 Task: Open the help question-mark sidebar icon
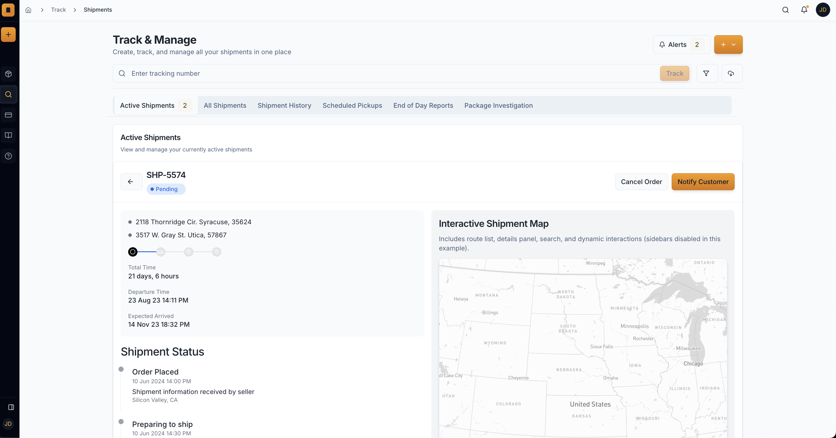(8, 156)
